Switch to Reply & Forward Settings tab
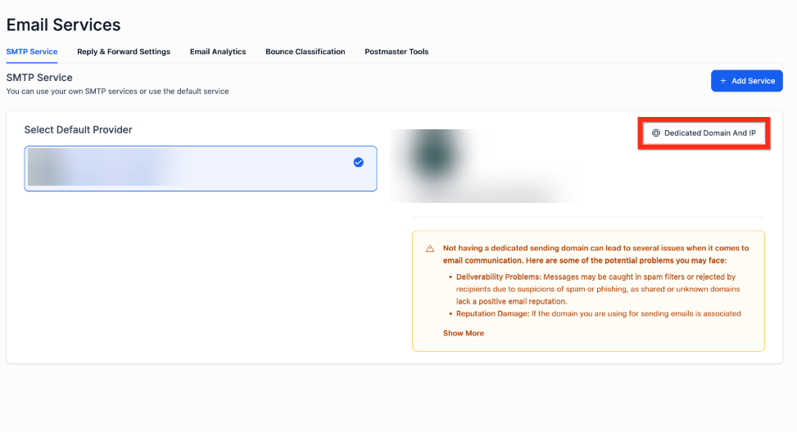This screenshot has height=432, width=797. point(124,52)
